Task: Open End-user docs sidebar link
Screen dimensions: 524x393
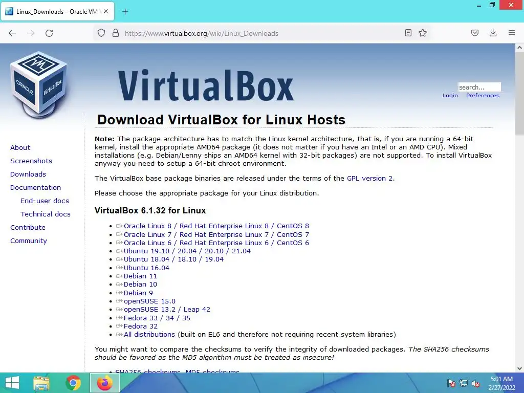Action: [45, 201]
